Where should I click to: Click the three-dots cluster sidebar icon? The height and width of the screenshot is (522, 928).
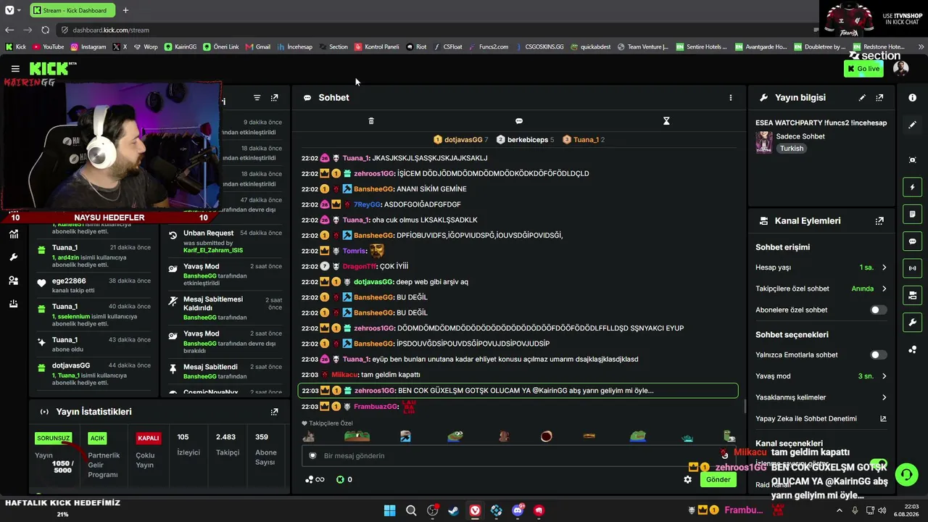(x=913, y=350)
